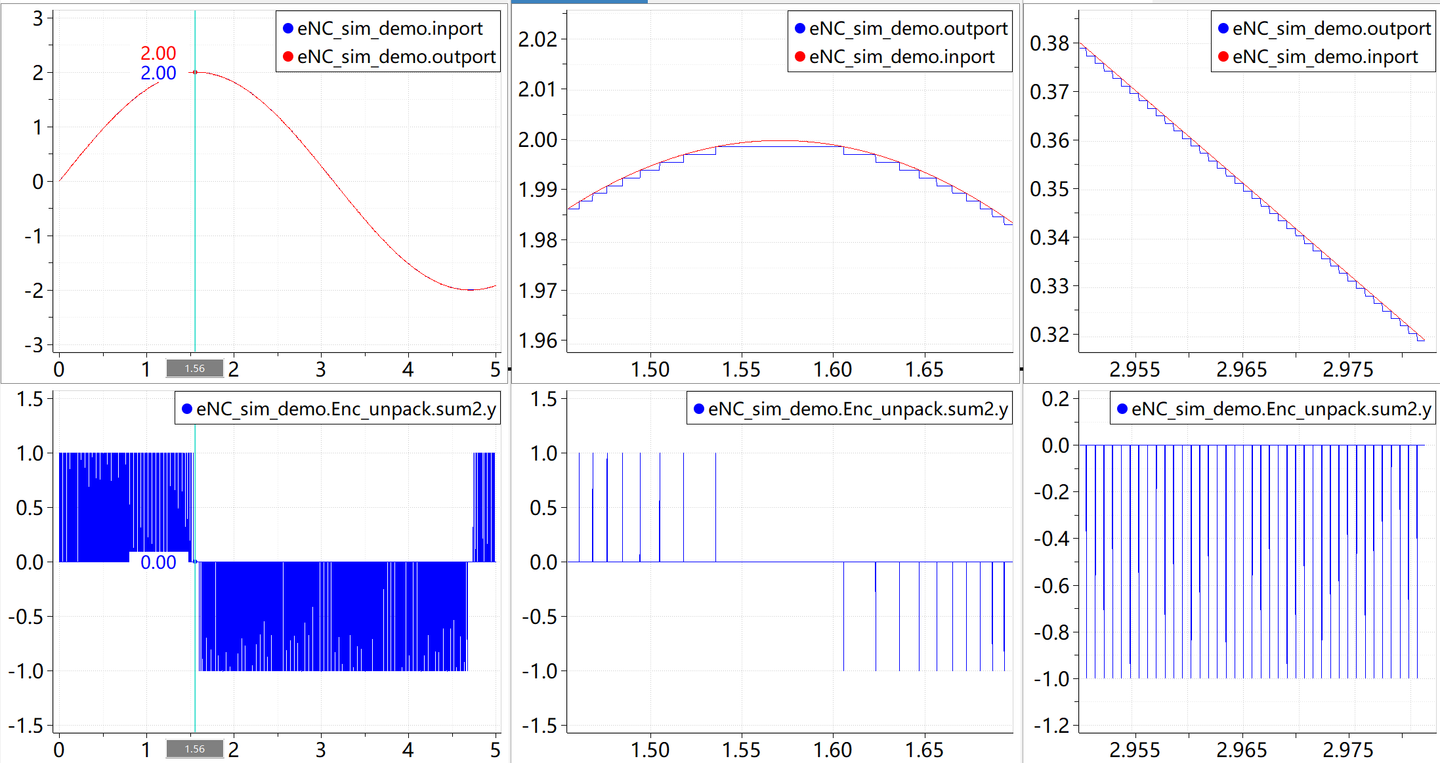Click red outport legend dot in 0–5 sine plot
Image resolution: width=1440 pixels, height=763 pixels.
[x=287, y=57]
